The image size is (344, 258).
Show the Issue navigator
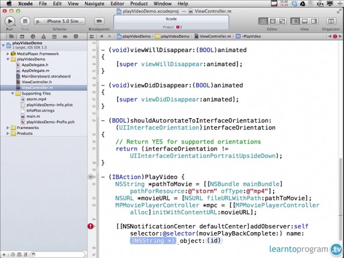(44, 37)
